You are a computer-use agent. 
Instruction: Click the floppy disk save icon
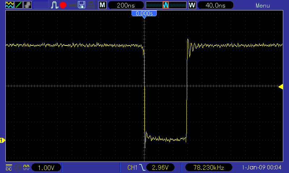[82, 5]
